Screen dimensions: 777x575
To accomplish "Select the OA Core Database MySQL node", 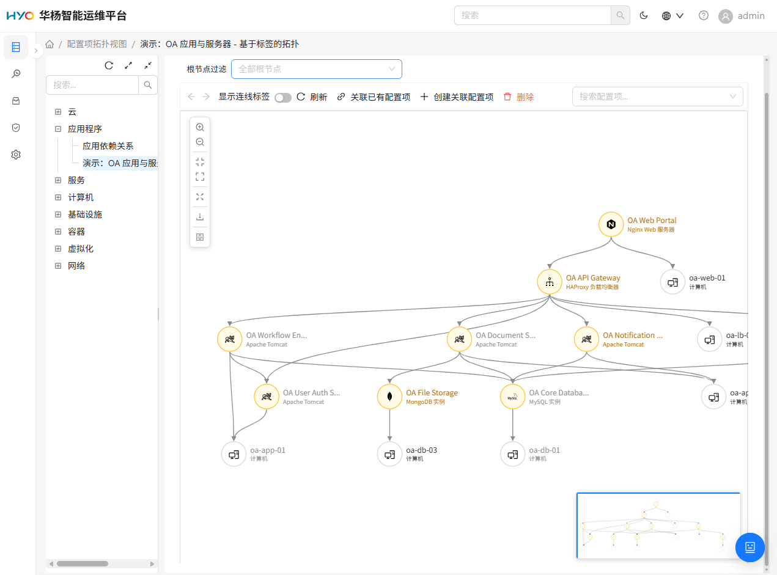I will pos(513,397).
